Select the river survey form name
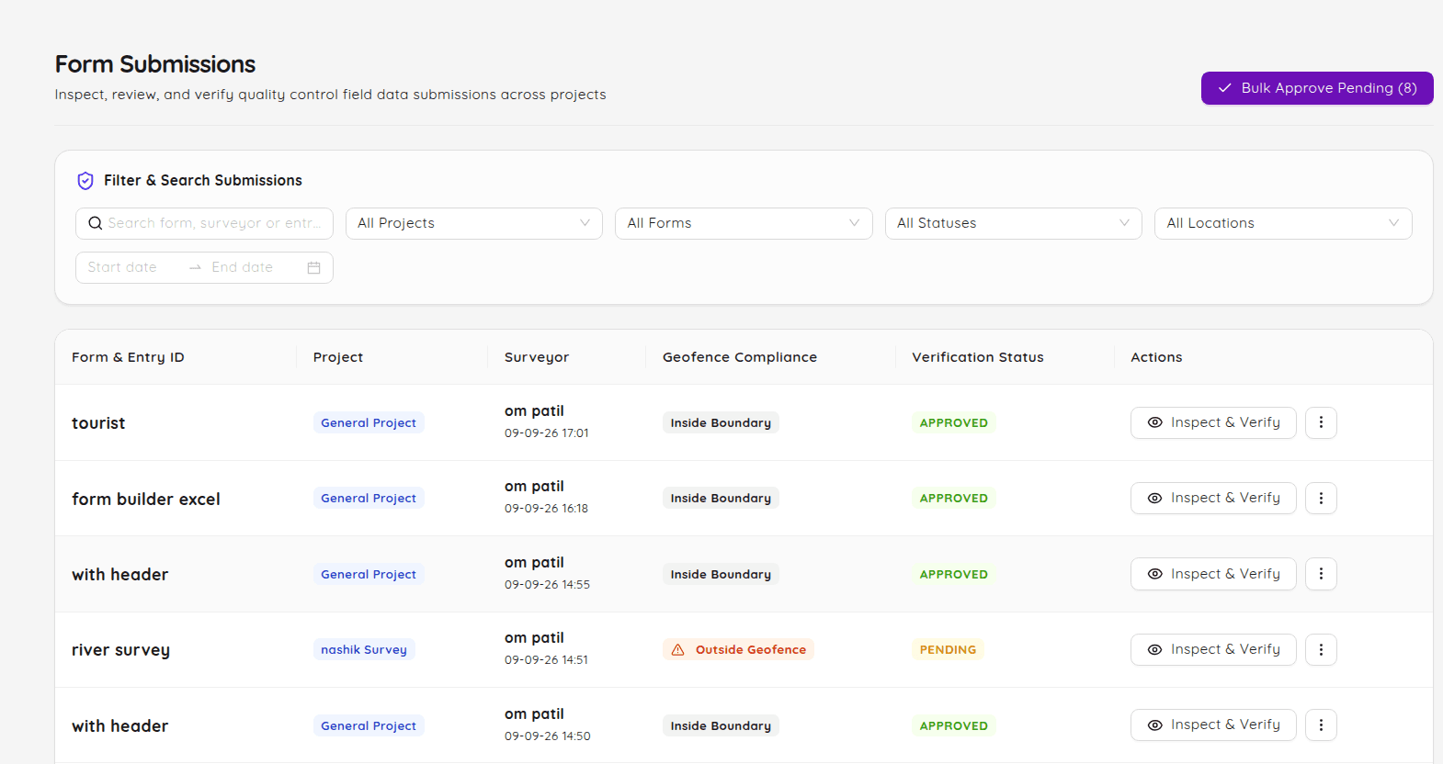The image size is (1443, 764). click(120, 650)
